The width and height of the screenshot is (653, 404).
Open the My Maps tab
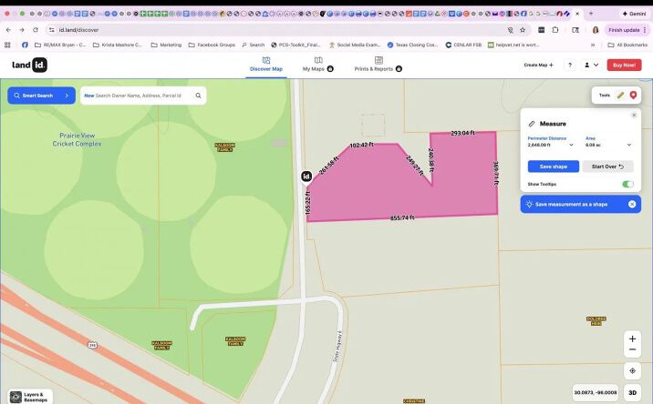(x=317, y=64)
